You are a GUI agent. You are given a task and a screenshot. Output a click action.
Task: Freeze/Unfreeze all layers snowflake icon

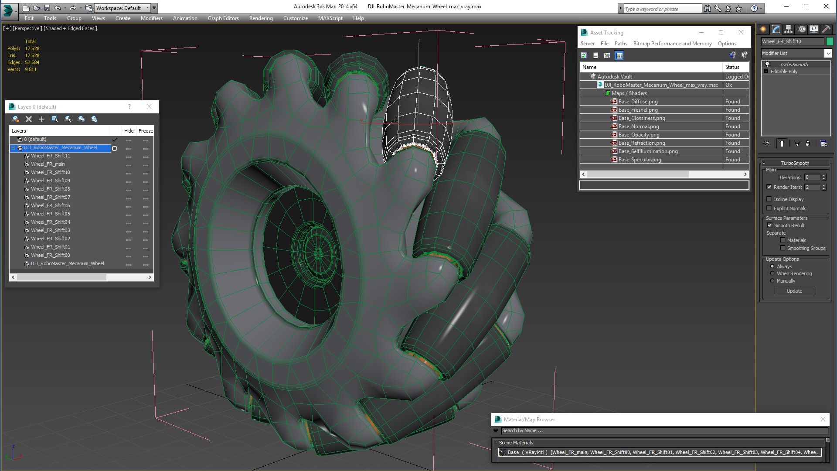pyautogui.click(x=94, y=119)
